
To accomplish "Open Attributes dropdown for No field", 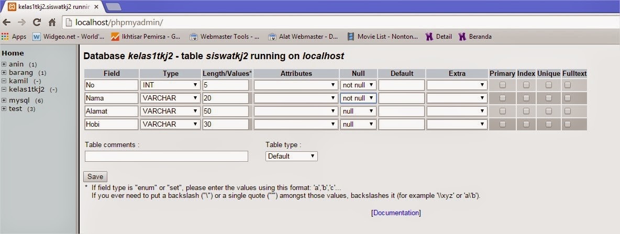I will [296, 85].
